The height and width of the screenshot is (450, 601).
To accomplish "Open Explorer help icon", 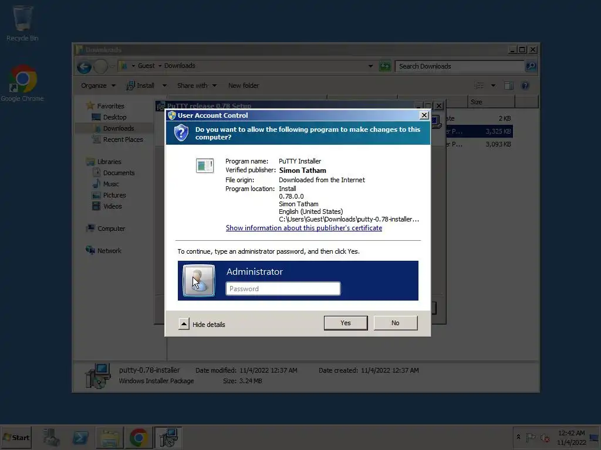I will (x=525, y=86).
